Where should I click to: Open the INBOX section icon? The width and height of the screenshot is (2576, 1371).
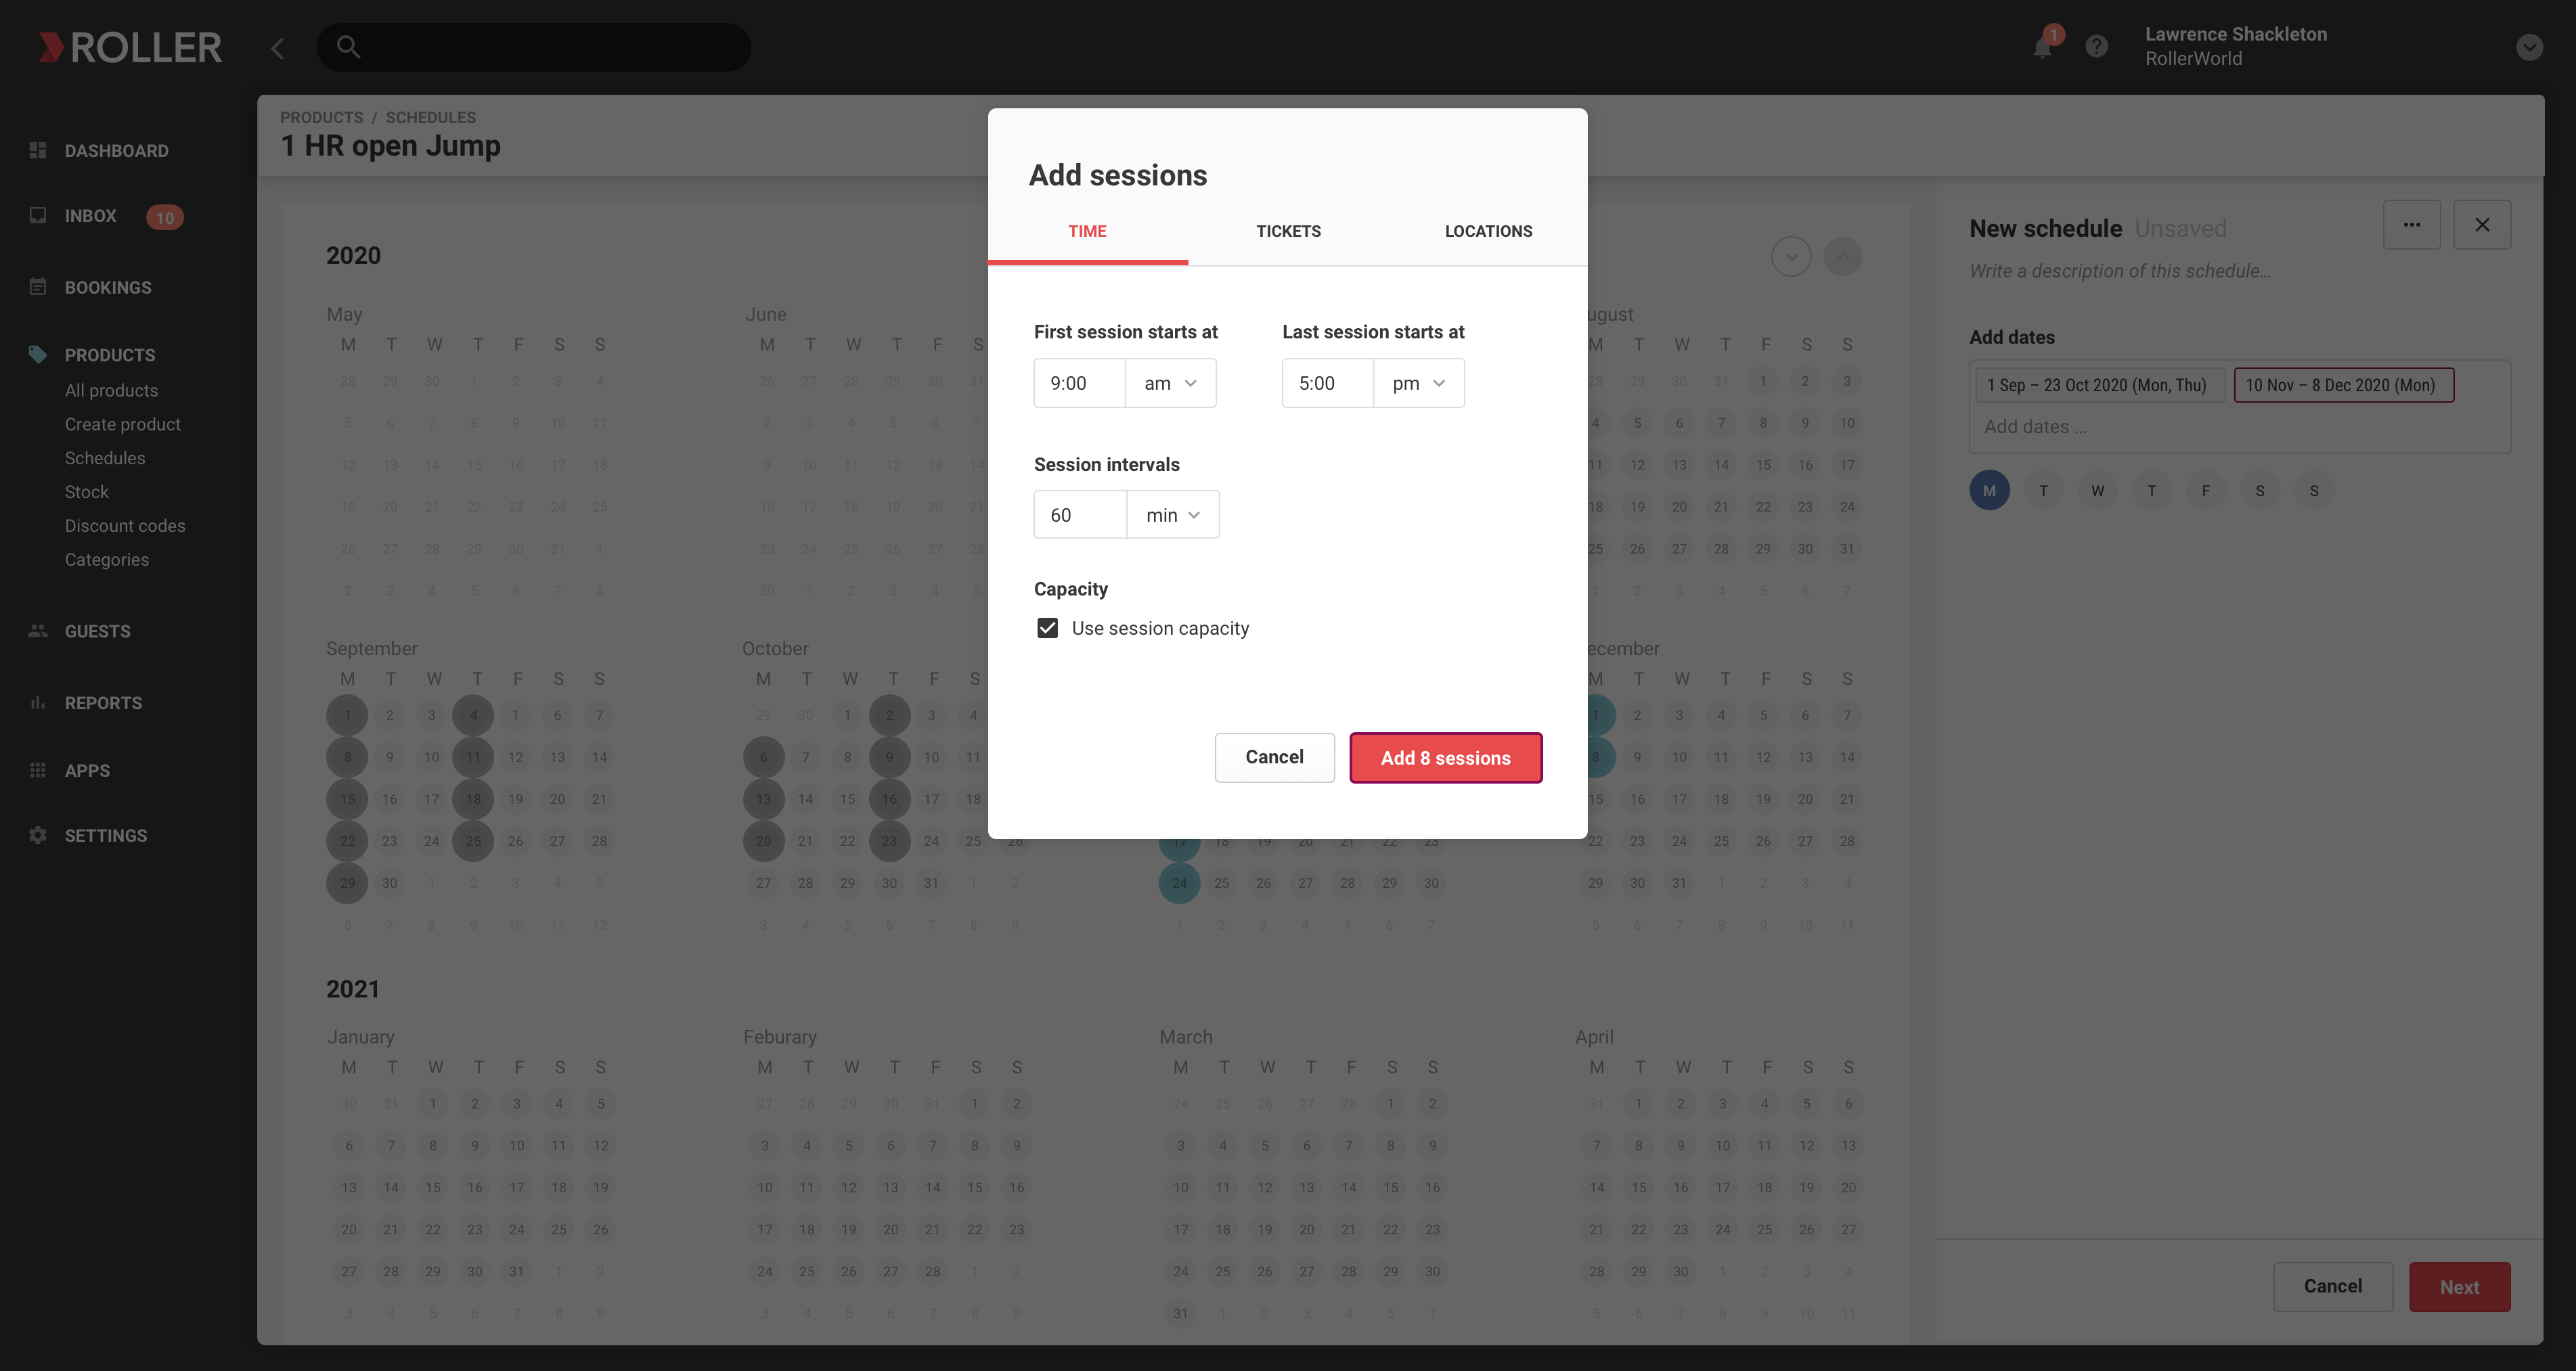point(37,217)
